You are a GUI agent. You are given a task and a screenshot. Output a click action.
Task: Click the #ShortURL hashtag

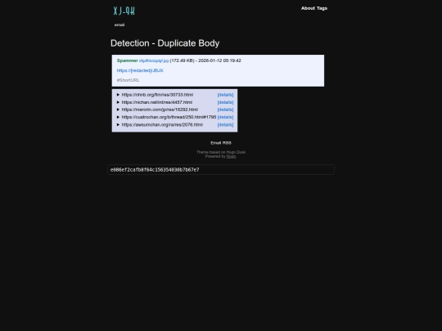(128, 80)
